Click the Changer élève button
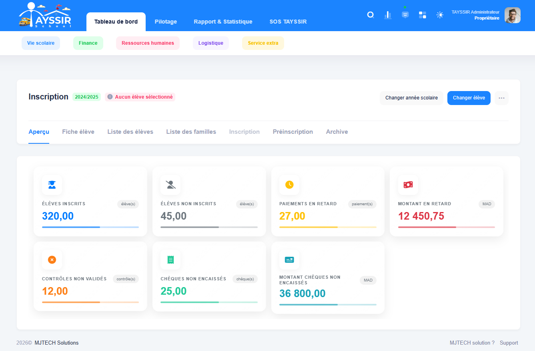 click(469, 98)
